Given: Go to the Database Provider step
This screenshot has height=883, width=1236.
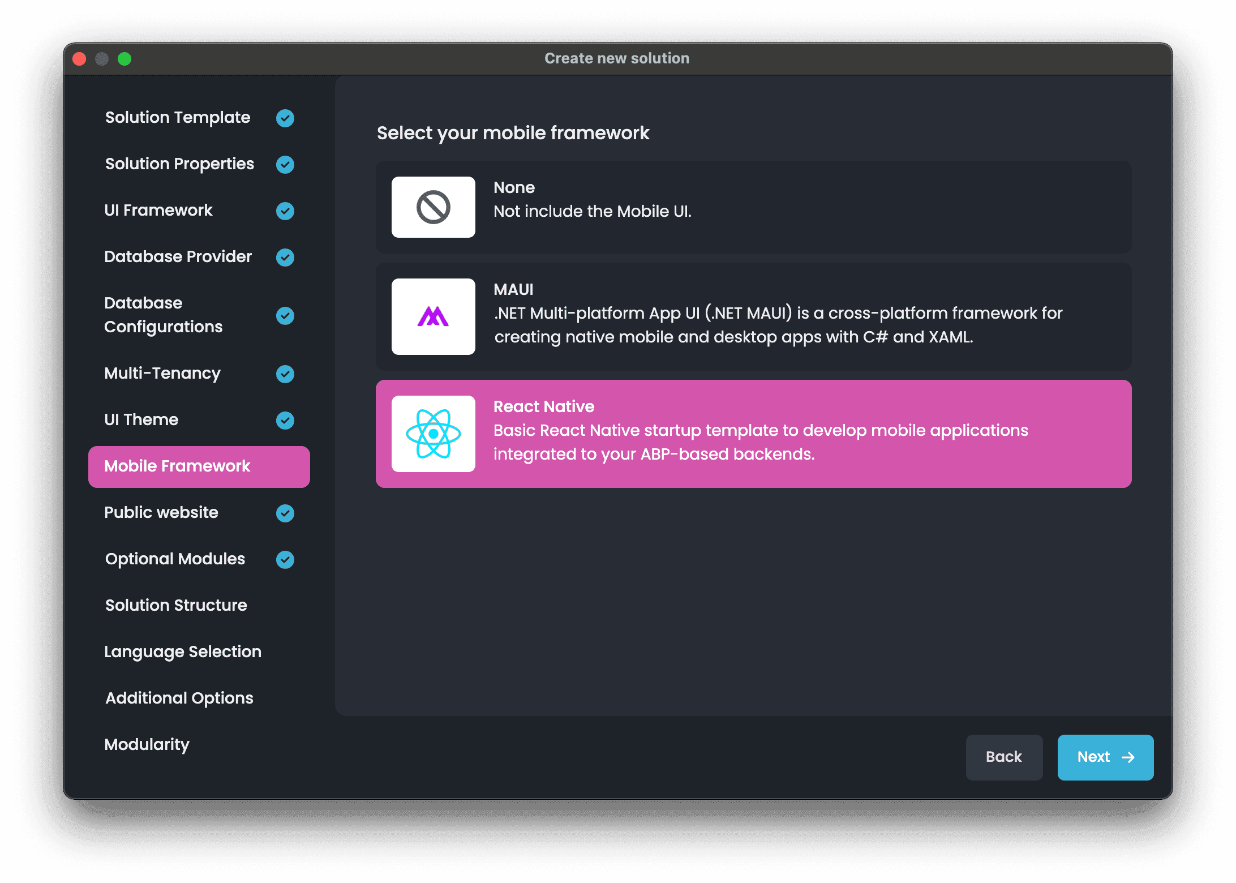Looking at the screenshot, I should 178,257.
